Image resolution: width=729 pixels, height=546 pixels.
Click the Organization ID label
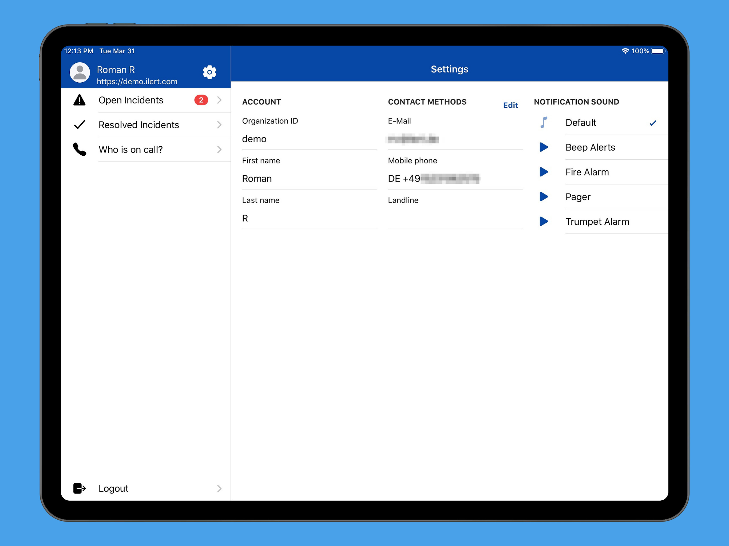tap(270, 121)
